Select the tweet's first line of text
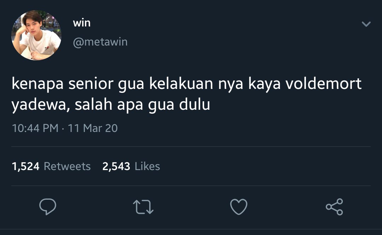 pyautogui.click(x=187, y=84)
